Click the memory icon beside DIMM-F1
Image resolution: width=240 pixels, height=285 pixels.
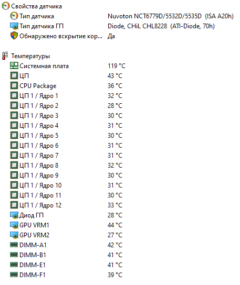tap(14, 275)
